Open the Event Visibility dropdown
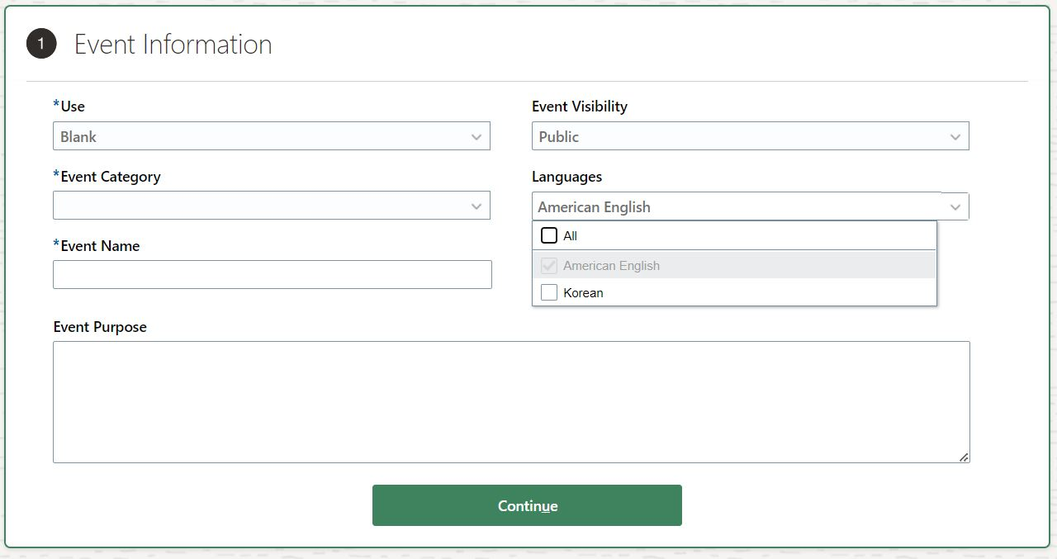Screen dimensions: 1057x559 pos(750,137)
